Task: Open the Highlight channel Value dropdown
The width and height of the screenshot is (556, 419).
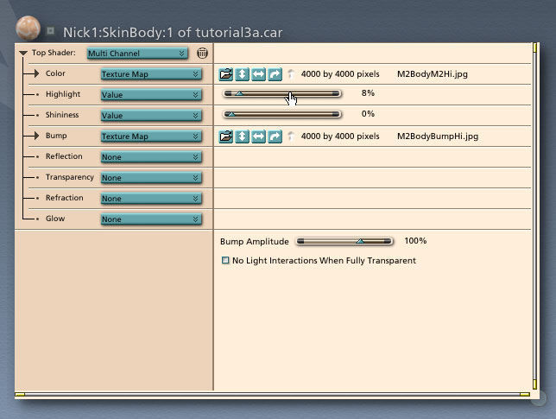Action: [151, 95]
